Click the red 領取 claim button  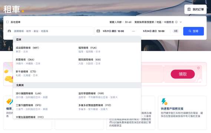point(182,74)
